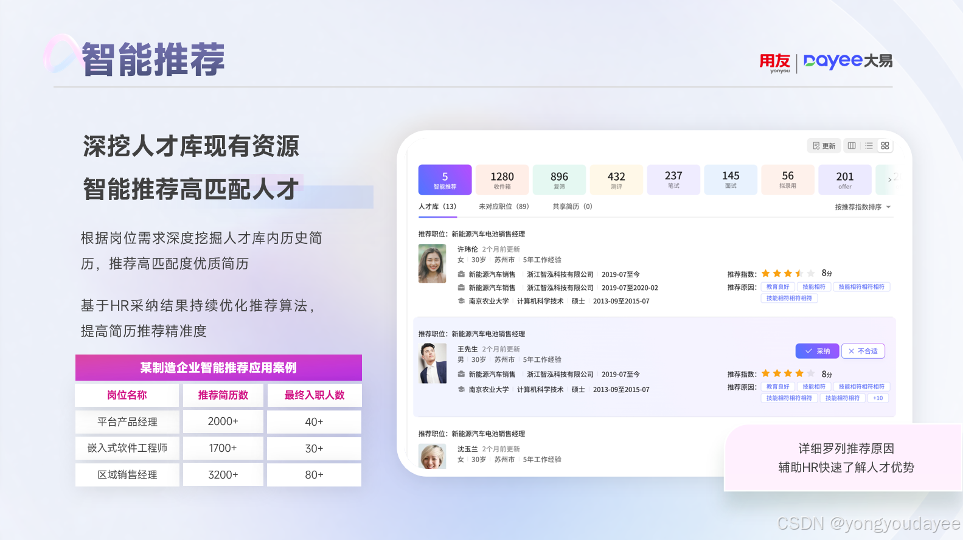963x540 pixels.
Task: Click the 用友 yonyou logo
Action: (x=775, y=63)
